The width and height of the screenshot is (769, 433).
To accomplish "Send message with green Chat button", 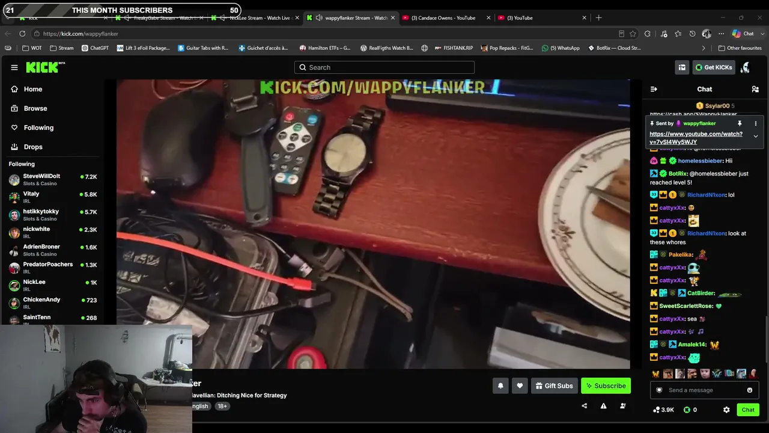I will (748, 410).
